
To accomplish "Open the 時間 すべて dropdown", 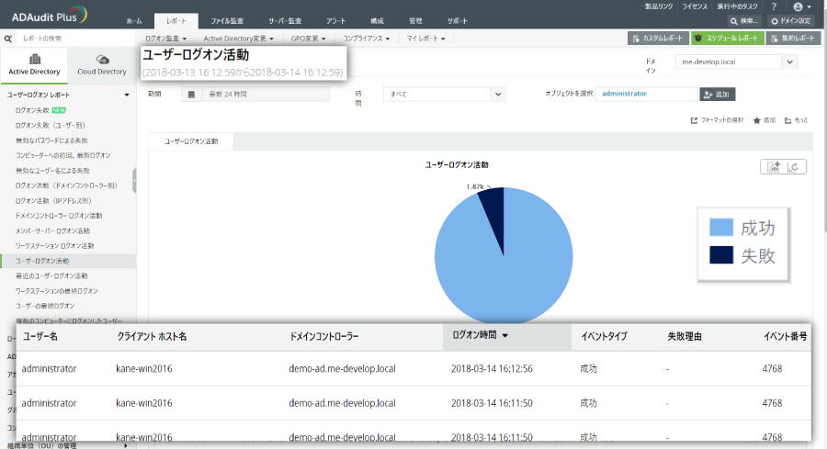I will (x=497, y=94).
